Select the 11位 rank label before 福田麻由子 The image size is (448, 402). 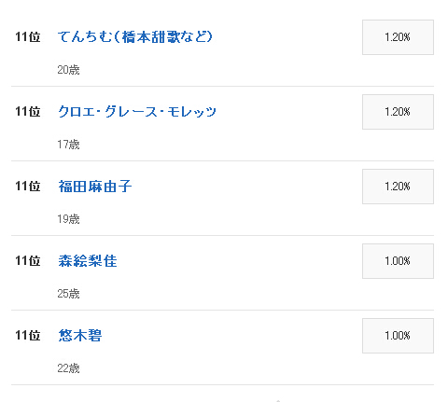point(28,187)
